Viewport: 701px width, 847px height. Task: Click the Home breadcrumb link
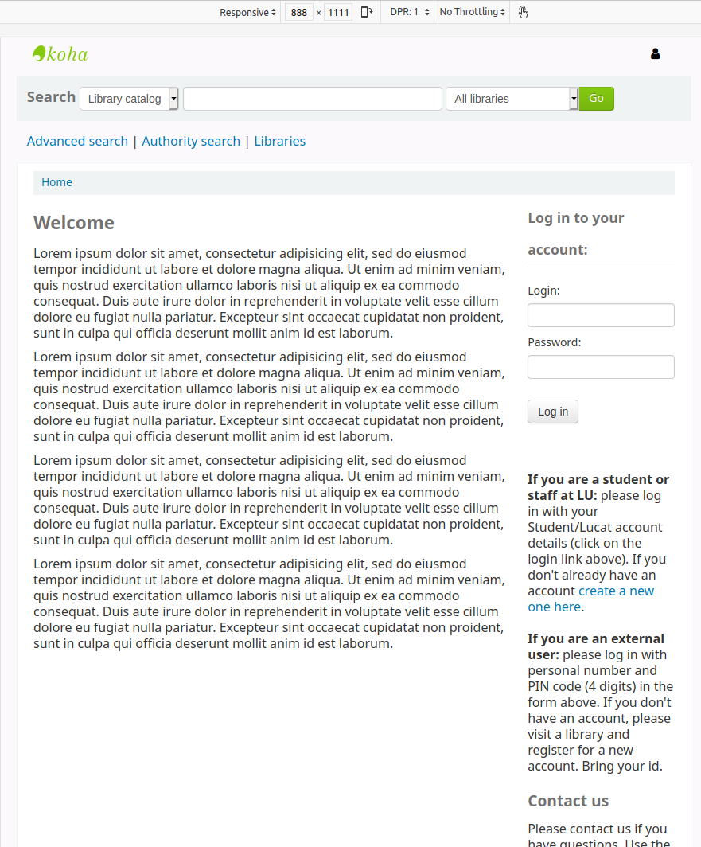[x=56, y=182]
